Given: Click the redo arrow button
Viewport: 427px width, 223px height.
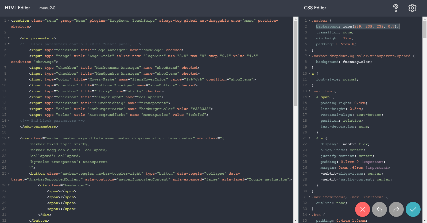Looking at the screenshot, I should coord(396,209).
